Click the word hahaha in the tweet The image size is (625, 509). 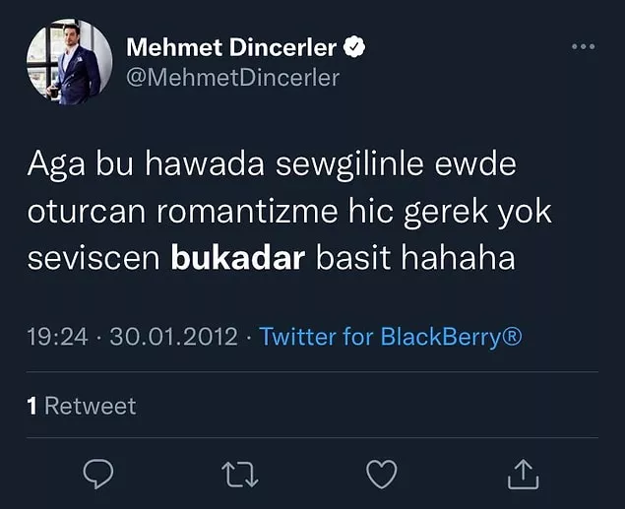[468, 259]
